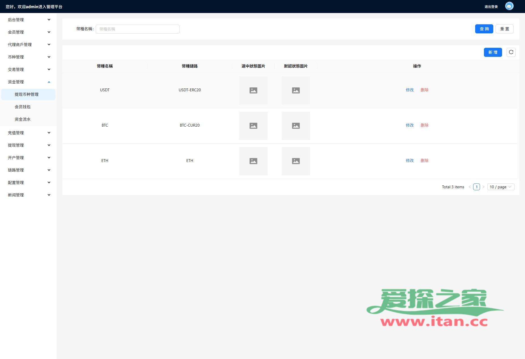Click BTC default-state image placeholder
The image size is (525, 359).
[x=296, y=126]
